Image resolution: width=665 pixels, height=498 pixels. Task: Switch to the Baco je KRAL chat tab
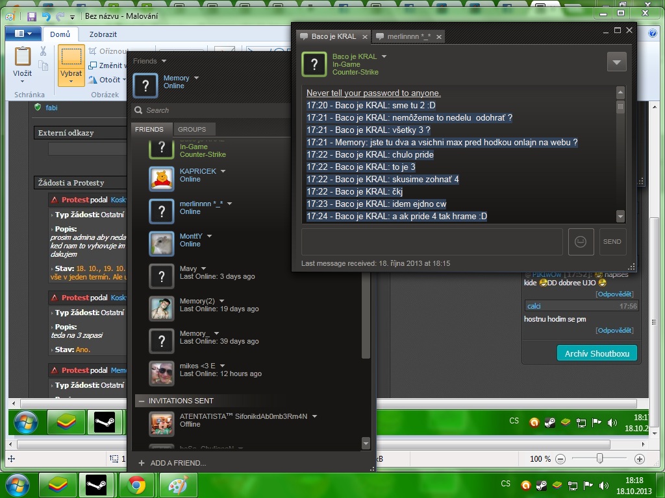[x=333, y=36]
